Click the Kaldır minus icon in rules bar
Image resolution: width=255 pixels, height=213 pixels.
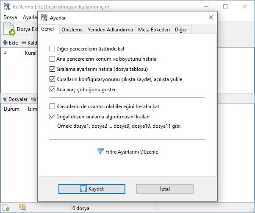pyautogui.click(x=24, y=43)
